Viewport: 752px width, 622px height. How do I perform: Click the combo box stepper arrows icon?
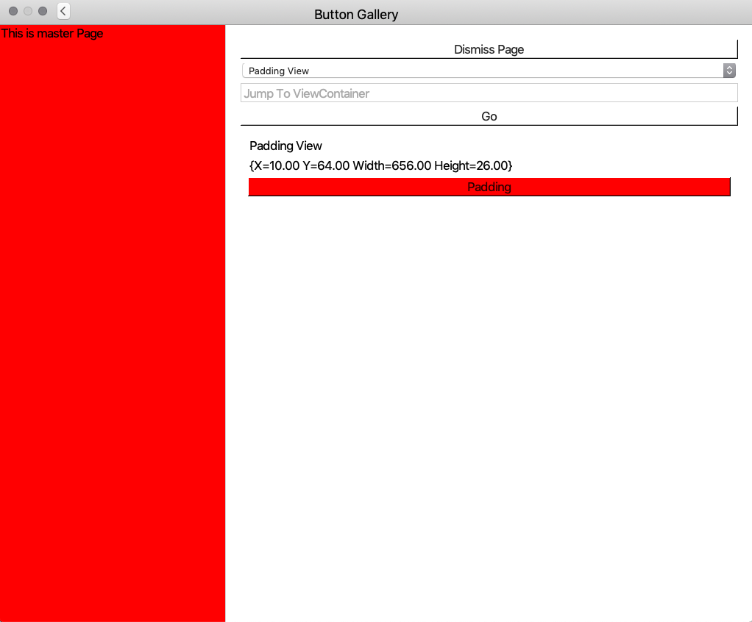pos(728,70)
